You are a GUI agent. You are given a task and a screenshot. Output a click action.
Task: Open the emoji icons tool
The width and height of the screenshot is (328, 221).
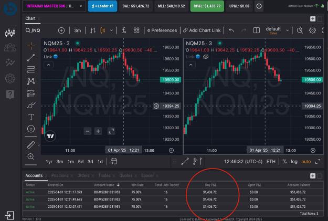pos(31,129)
